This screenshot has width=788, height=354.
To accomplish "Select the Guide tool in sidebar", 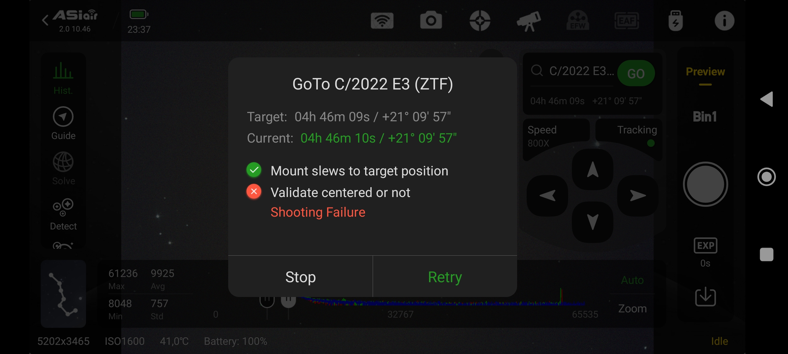I will [63, 123].
